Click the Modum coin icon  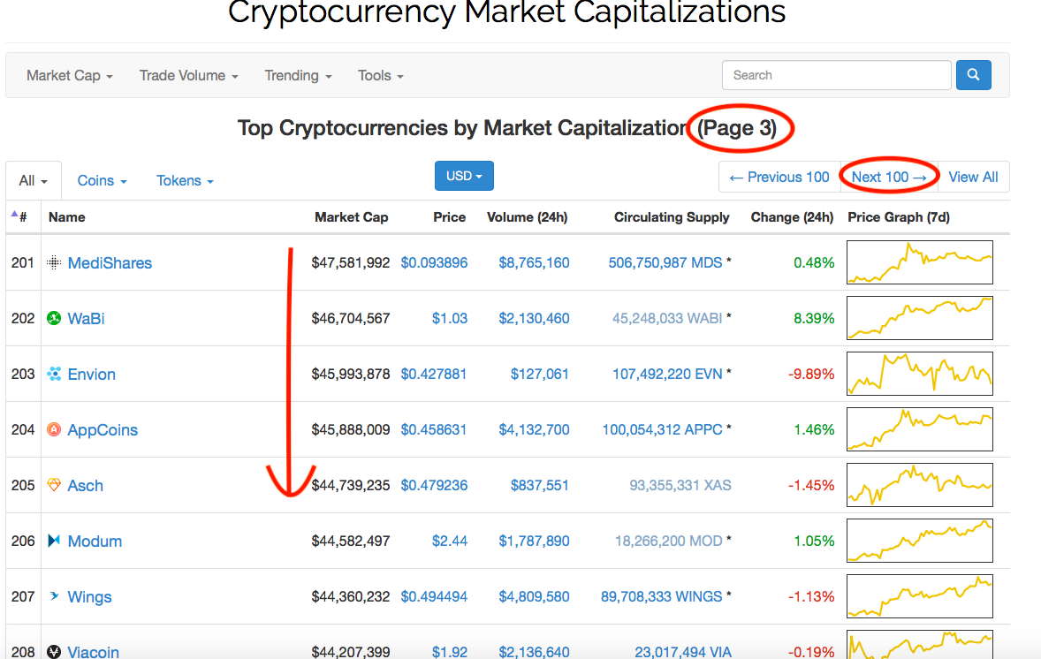[54, 541]
